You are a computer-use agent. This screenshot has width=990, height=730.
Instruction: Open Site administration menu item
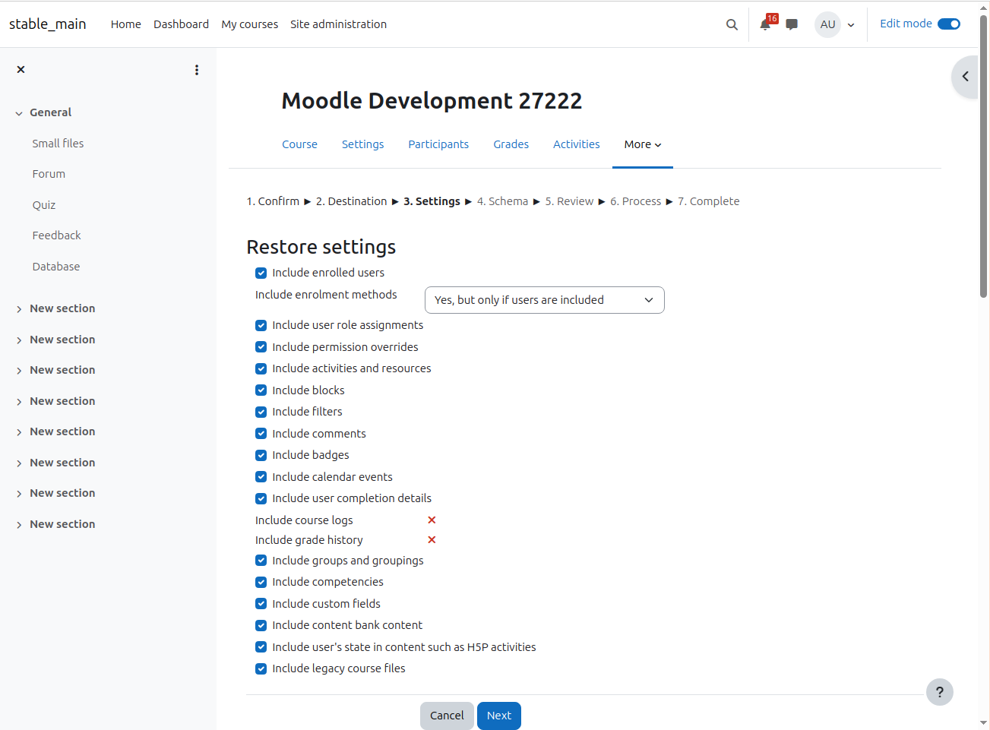(338, 24)
